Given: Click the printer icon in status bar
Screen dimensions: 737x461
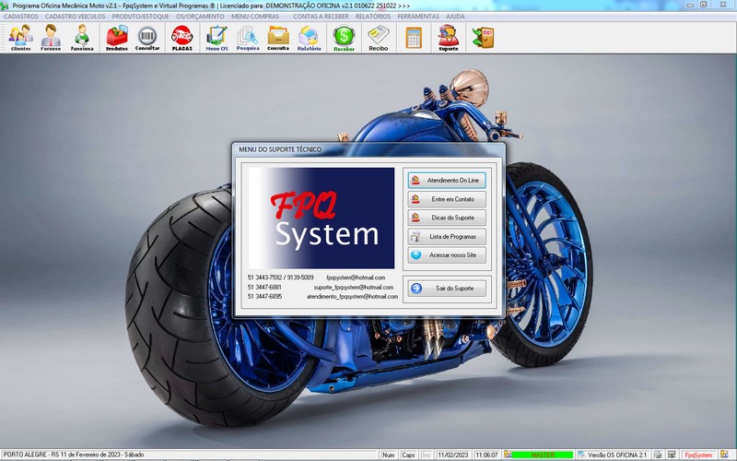Looking at the screenshot, I should [658, 455].
